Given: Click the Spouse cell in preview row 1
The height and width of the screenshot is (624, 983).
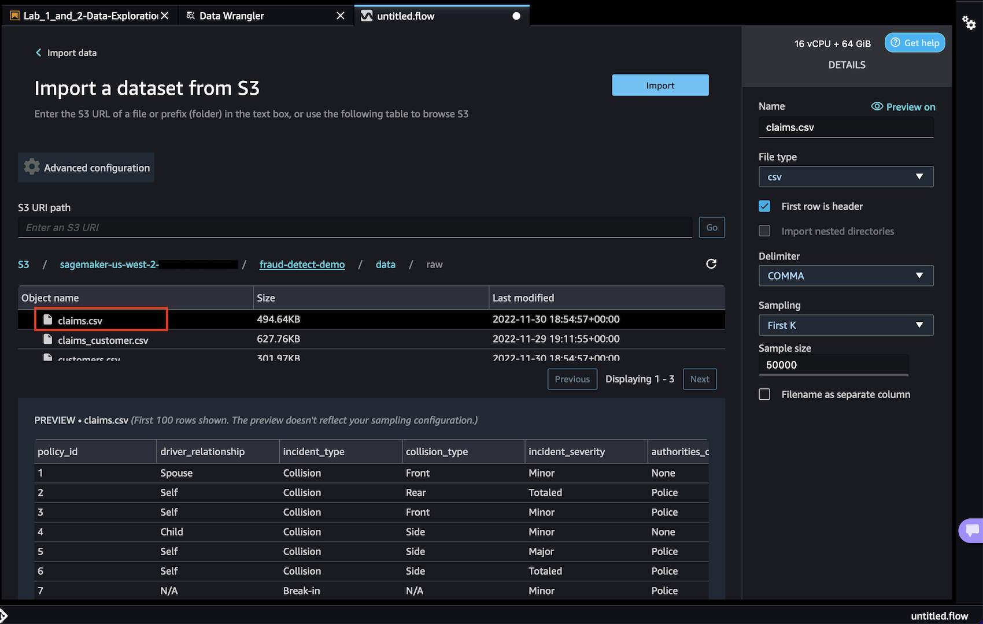Looking at the screenshot, I should tap(176, 473).
